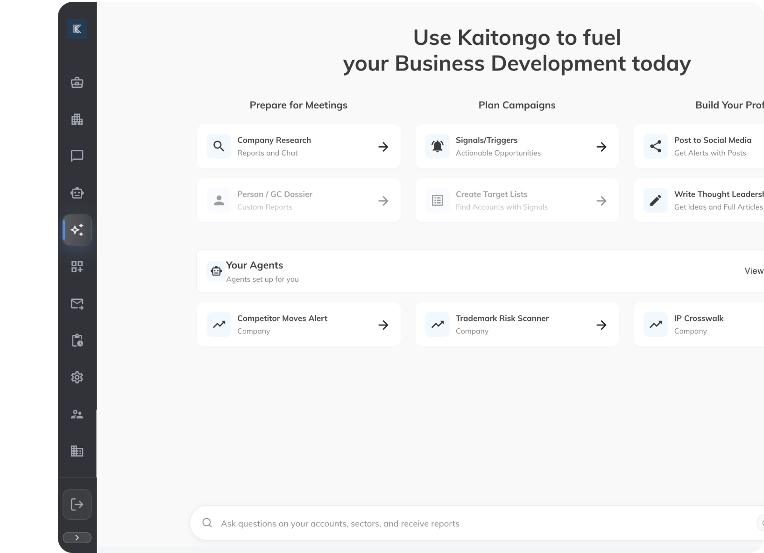Open the briefcase sidebar icon
The image size is (764, 553).
tap(77, 83)
